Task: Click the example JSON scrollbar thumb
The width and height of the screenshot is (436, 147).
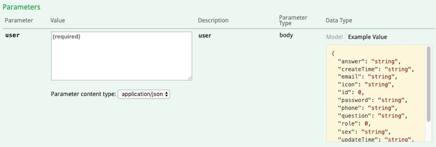Action: coord(428,84)
